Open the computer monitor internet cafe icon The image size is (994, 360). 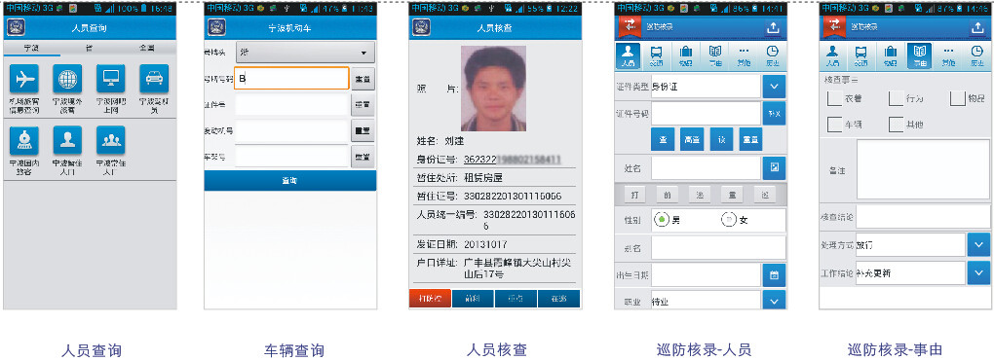pyautogui.click(x=110, y=79)
